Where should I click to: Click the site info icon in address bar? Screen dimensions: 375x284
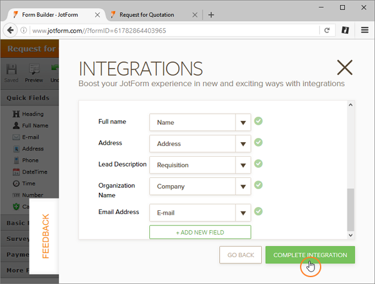click(24, 30)
